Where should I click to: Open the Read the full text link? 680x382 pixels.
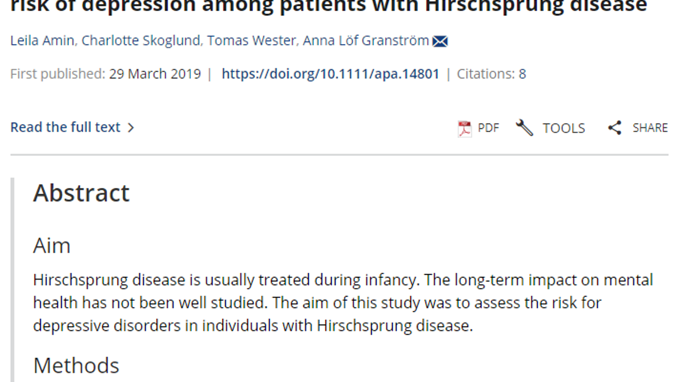pyautogui.click(x=65, y=127)
